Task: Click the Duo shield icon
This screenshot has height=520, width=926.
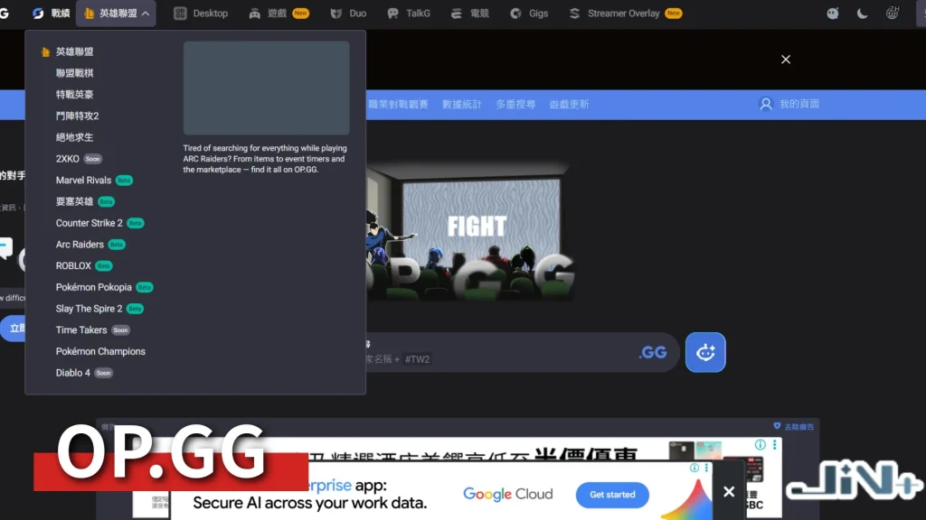Action: coord(336,13)
